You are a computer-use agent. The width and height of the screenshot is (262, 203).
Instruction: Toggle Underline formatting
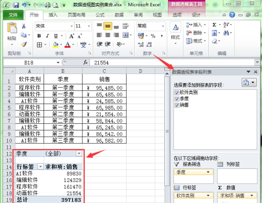pos(56,36)
